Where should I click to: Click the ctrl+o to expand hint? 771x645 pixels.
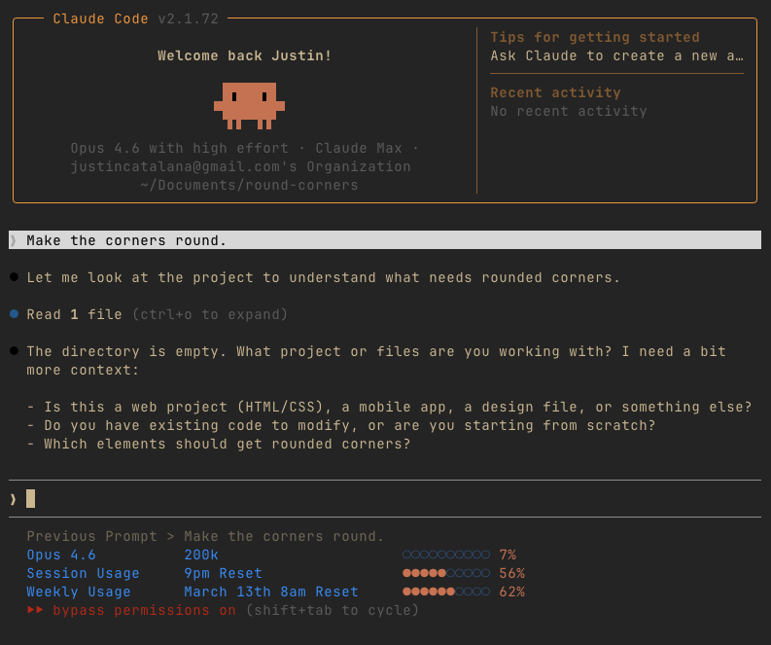(x=210, y=314)
